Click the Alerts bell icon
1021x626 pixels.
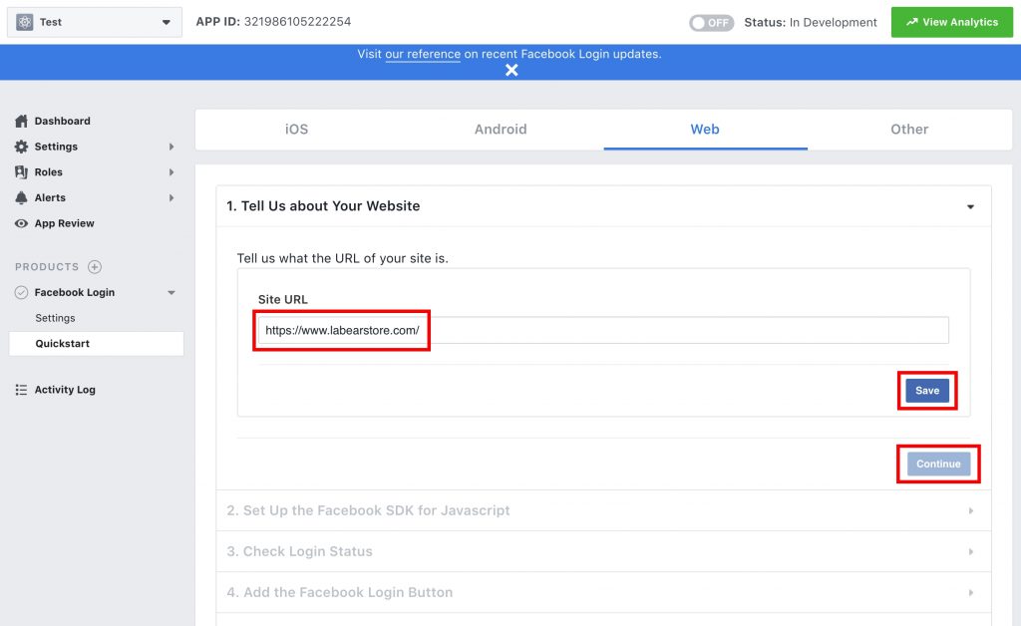point(22,197)
